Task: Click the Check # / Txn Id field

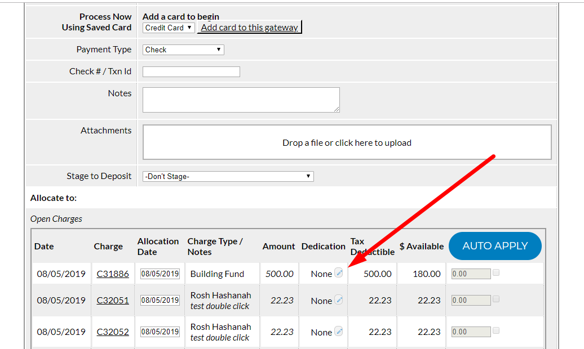Action: (191, 71)
